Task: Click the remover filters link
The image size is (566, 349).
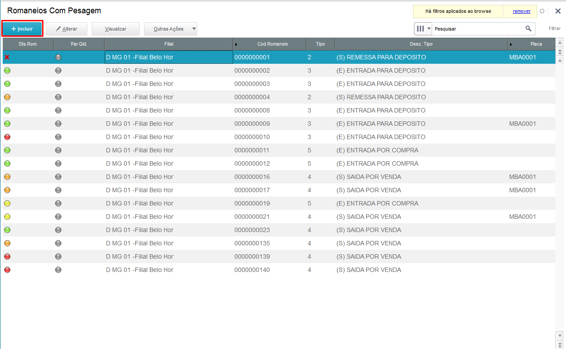Action: [522, 11]
